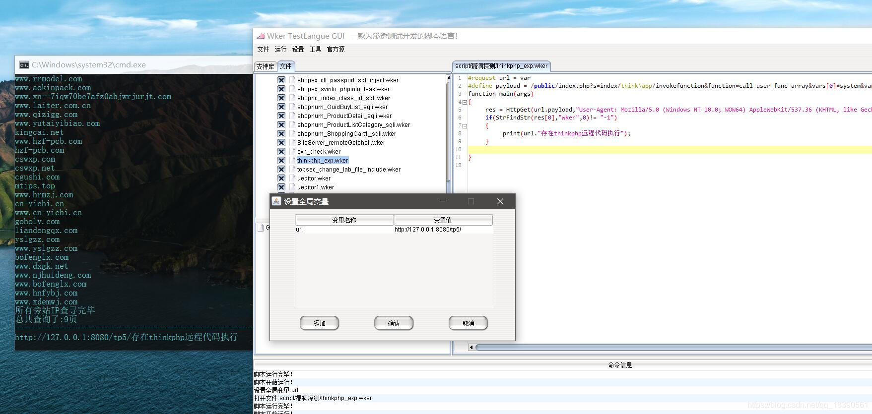Viewport: 872px width, 414px height.
Task: Click the file tree scrollbar up arrow
Action: tap(449, 78)
